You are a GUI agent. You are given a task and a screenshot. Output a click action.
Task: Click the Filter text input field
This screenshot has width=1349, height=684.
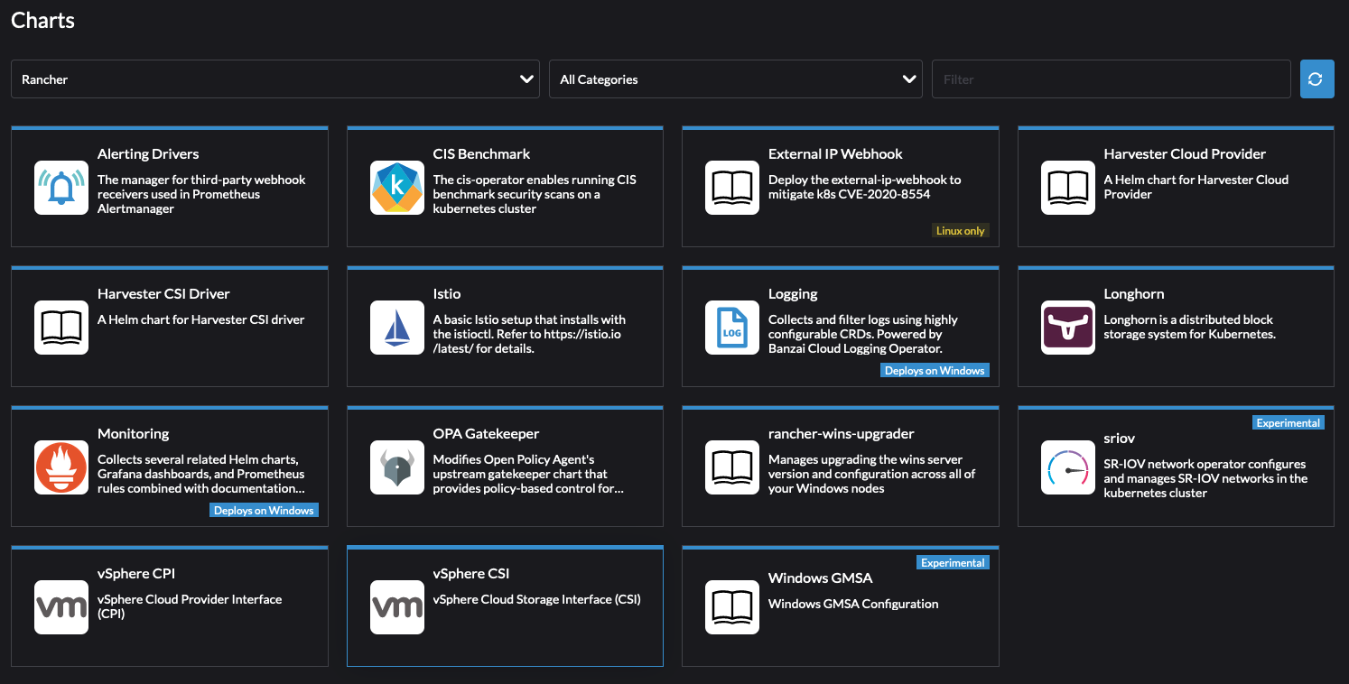pyautogui.click(x=1111, y=79)
